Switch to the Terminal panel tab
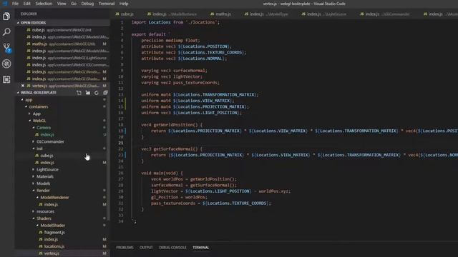458x257 pixels. 200,248
